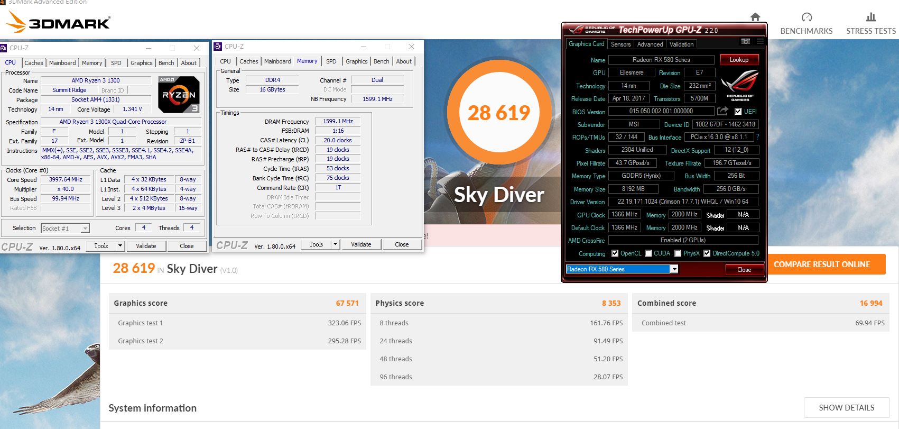This screenshot has width=899, height=429.
Task: Go to 3DMark Home icon
Action: click(755, 17)
